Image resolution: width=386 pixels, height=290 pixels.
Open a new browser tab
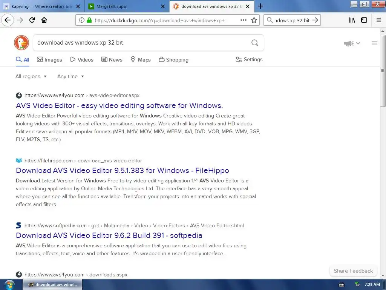click(260, 6)
